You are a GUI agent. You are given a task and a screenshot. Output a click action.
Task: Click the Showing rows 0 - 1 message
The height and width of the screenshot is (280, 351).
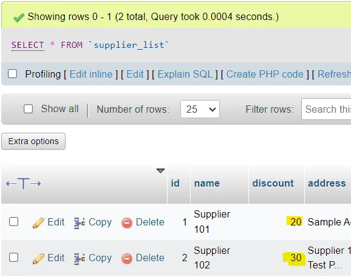[154, 17]
